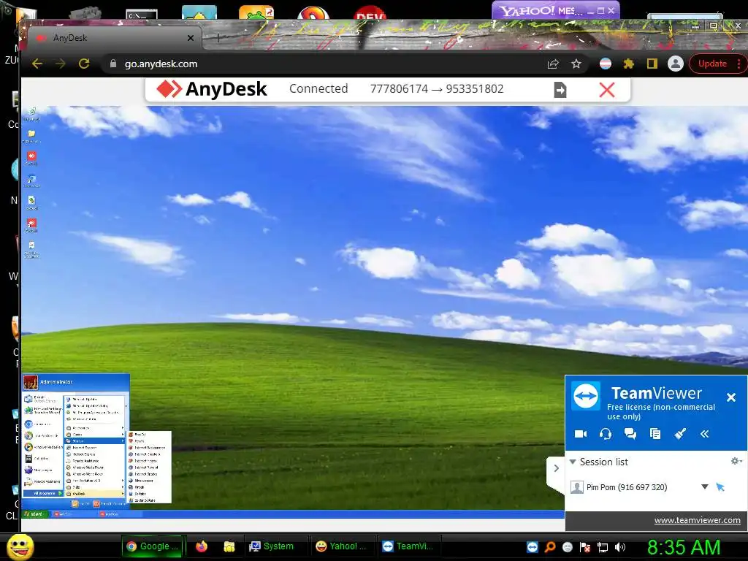748x561 pixels.
Task: Open the Chrome Extensions puzzle icon
Action: pyautogui.click(x=629, y=64)
